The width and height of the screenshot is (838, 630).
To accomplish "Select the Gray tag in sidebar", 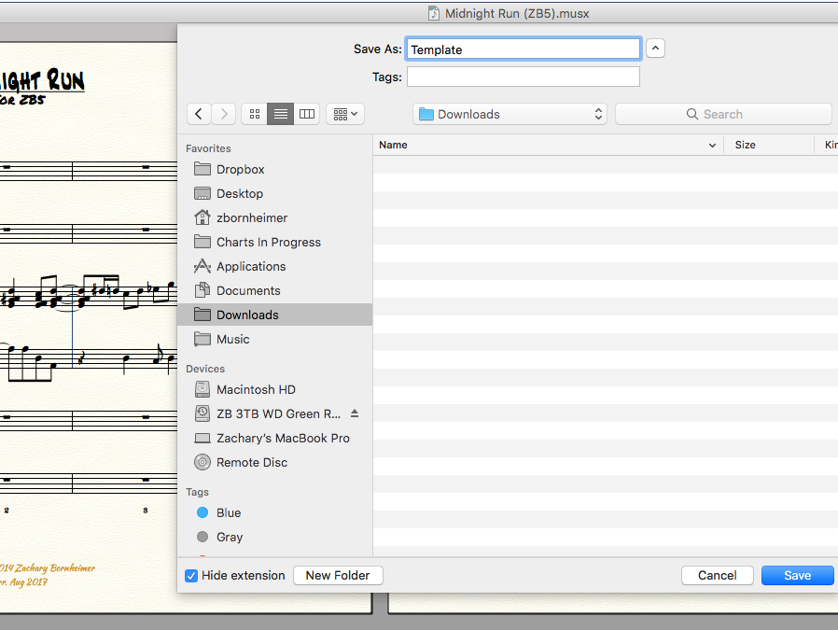I will coord(229,537).
